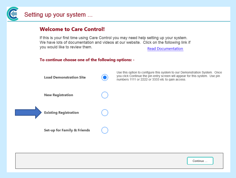The width and height of the screenshot is (236, 178).
Task: Choose the New Registration radio button
Action: [x=105, y=95]
